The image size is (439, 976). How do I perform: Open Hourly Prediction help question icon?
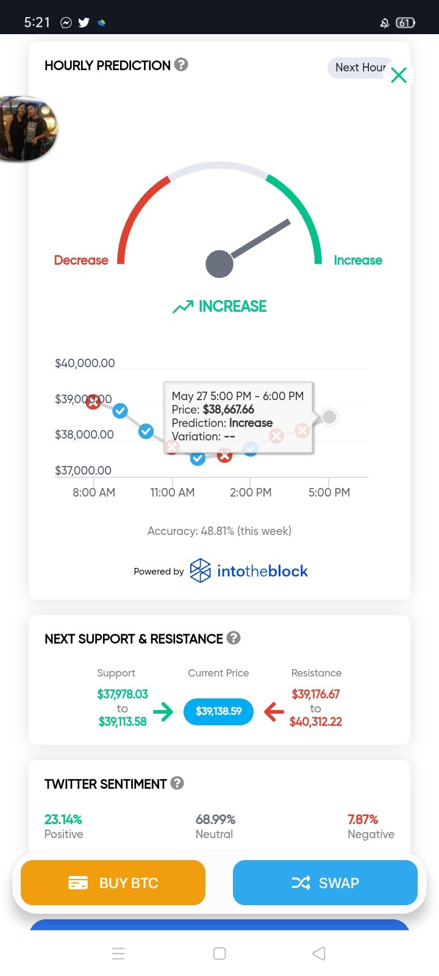(x=181, y=65)
